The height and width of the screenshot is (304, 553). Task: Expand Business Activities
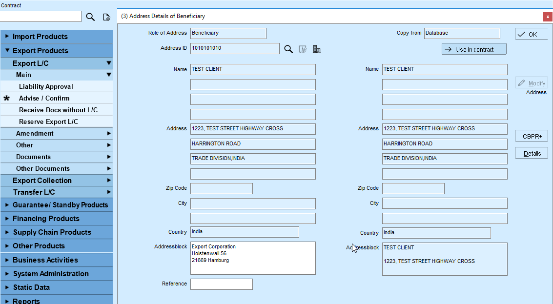click(x=57, y=260)
